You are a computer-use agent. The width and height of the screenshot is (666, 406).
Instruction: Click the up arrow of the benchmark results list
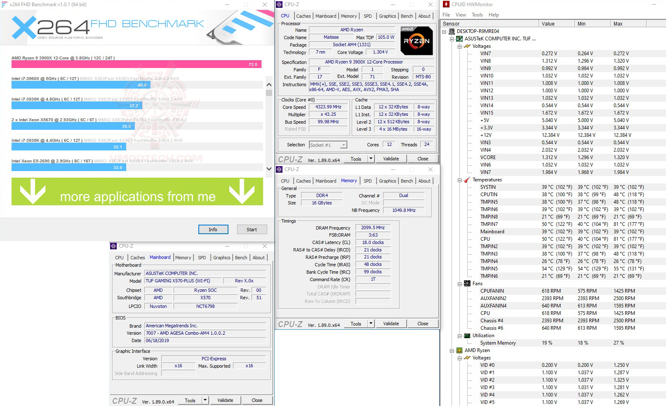pyautogui.click(x=269, y=84)
